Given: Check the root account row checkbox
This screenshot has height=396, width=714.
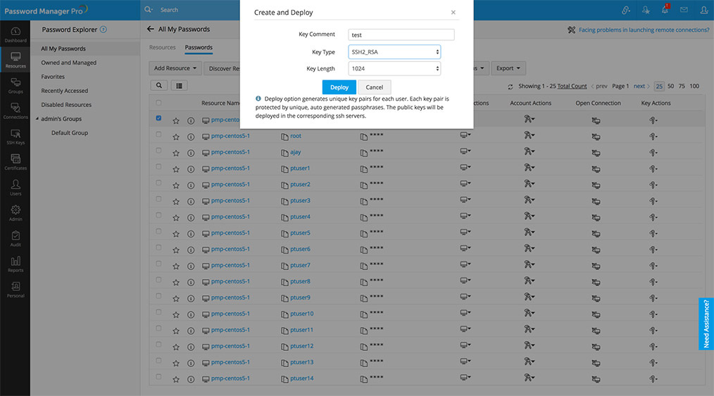Looking at the screenshot, I should coord(158,134).
